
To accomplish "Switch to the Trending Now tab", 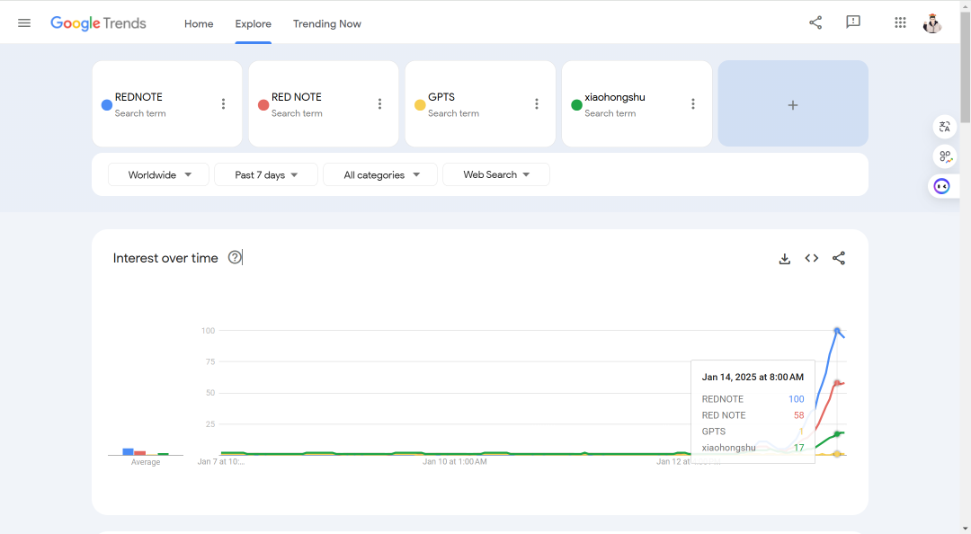I will [x=327, y=23].
